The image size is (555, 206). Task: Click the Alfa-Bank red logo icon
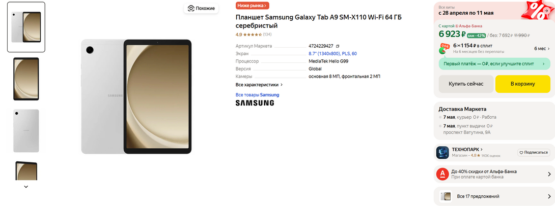(x=442, y=174)
